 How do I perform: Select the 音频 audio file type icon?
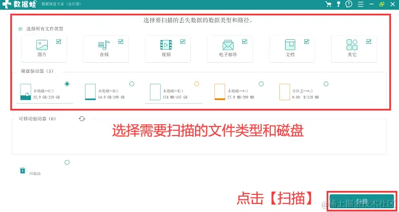[104, 45]
